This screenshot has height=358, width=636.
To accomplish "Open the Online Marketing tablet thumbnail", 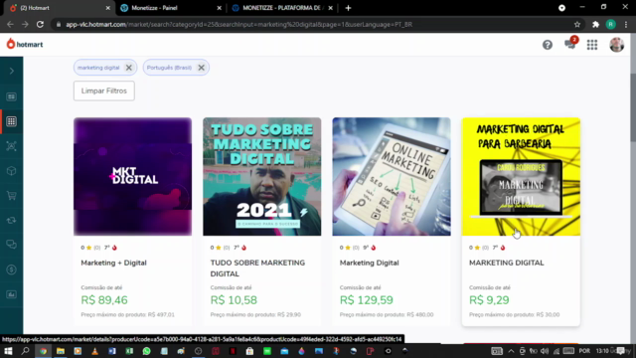I will (x=392, y=177).
